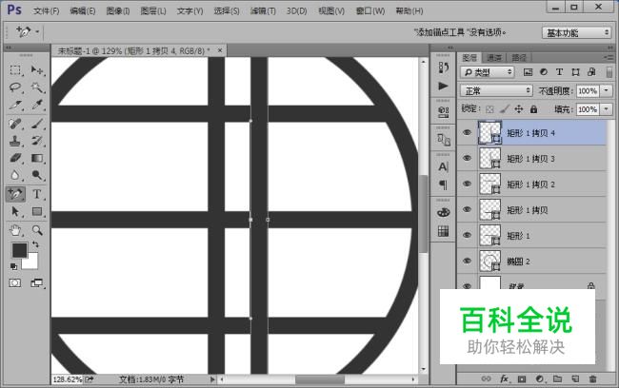Image resolution: width=619 pixels, height=388 pixels.
Task: Select the Brush tool
Action: tap(37, 124)
